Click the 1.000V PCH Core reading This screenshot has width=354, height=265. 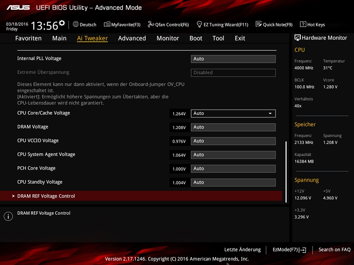(179, 169)
